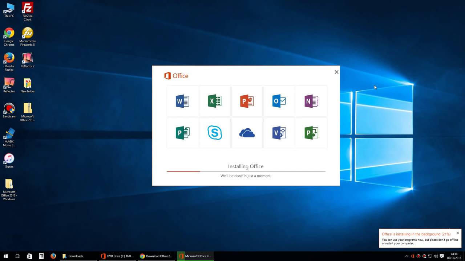Select Reflector 2 desktop icon
This screenshot has height=261, width=465.
pyautogui.click(x=28, y=60)
